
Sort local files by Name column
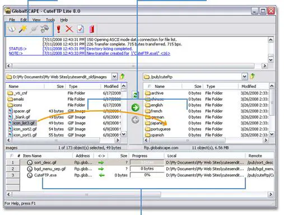coord(26,86)
